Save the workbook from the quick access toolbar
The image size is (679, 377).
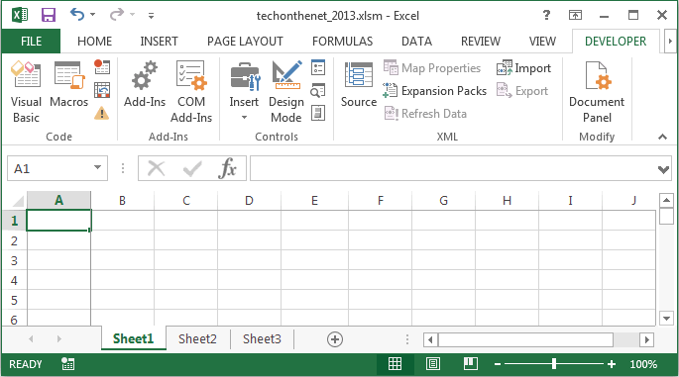(48, 16)
